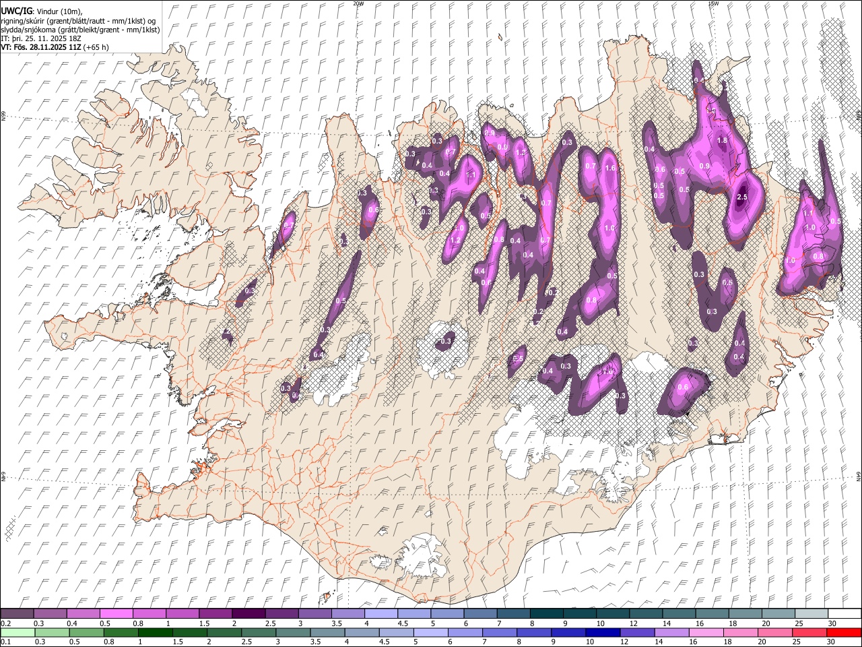Select navy blue bottom-row swatch between 10 and 12
This screenshot has width=862, height=647.
point(602,632)
